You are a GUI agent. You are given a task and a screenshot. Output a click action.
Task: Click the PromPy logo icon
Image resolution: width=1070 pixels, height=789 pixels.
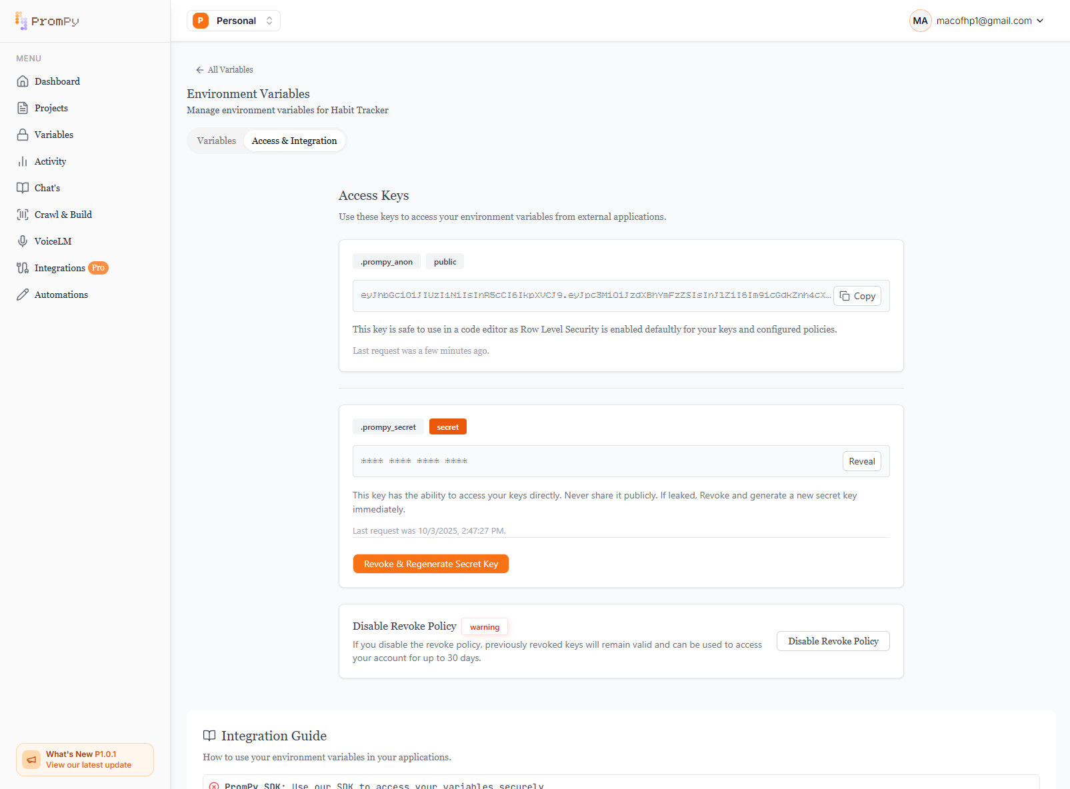tap(21, 21)
